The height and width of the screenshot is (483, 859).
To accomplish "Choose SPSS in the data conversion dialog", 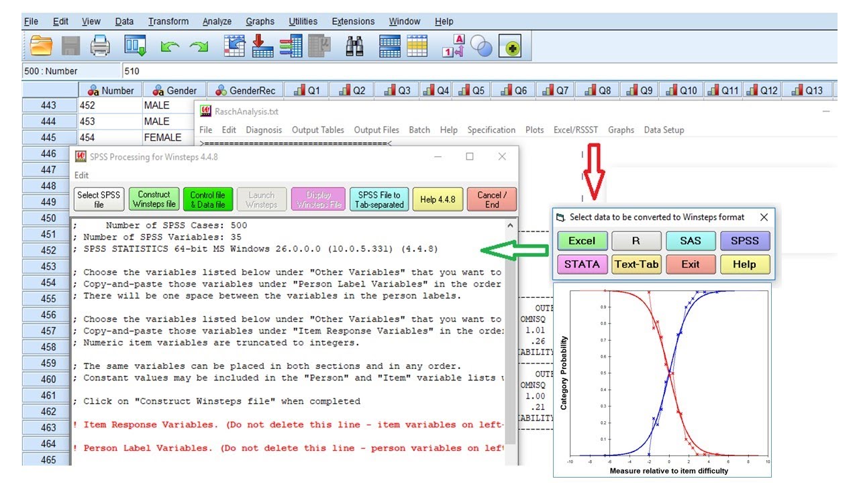I will 745,241.
